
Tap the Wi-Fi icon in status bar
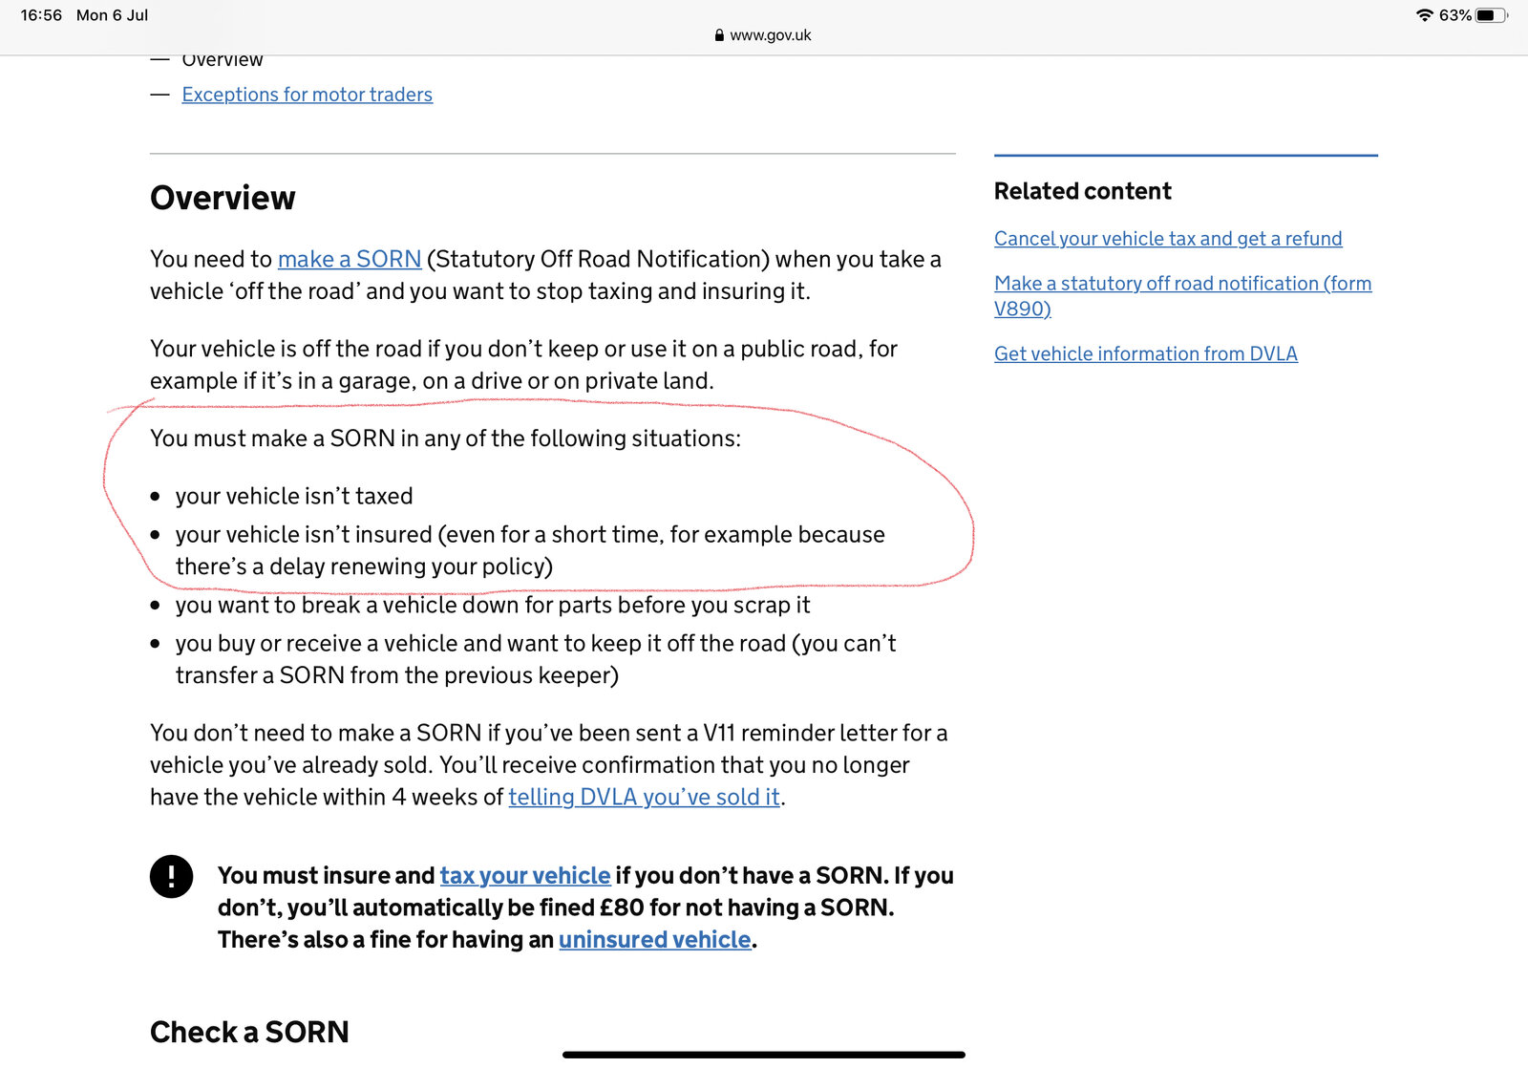(1424, 15)
